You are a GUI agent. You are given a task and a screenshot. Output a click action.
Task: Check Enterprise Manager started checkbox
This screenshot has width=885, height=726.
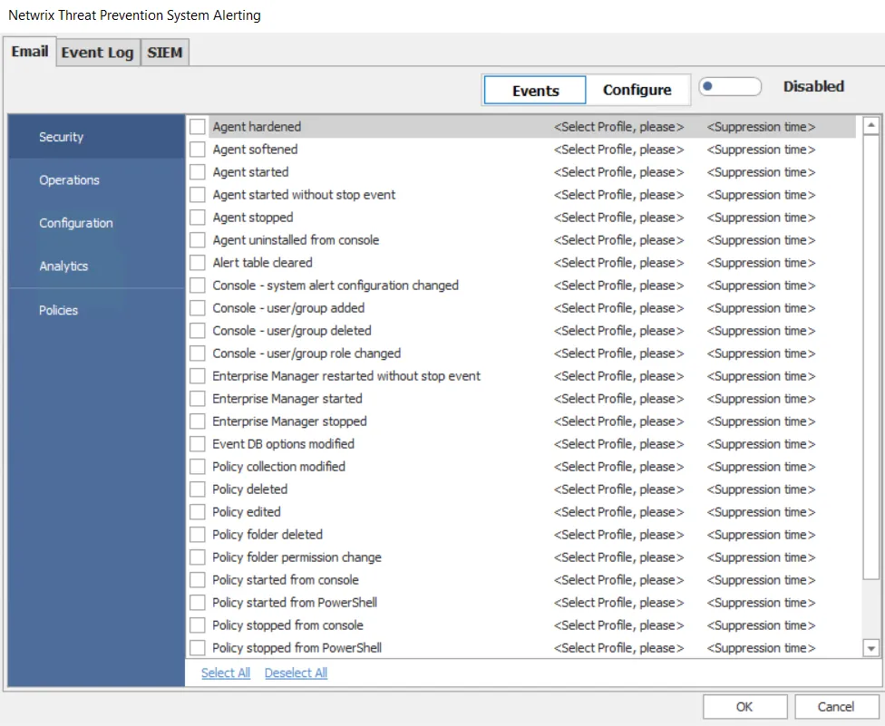click(197, 399)
